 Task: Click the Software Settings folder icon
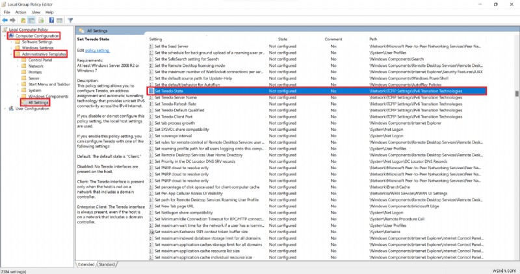click(18, 42)
